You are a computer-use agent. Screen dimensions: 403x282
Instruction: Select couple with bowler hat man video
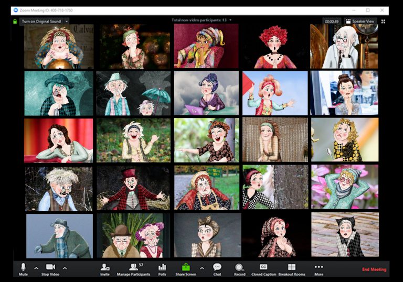(x=133, y=235)
